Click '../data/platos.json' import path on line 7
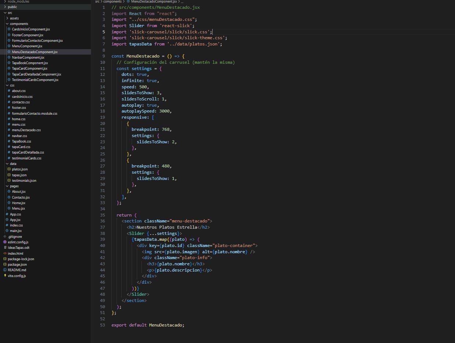This screenshot has width=455, height=343. click(x=193, y=44)
